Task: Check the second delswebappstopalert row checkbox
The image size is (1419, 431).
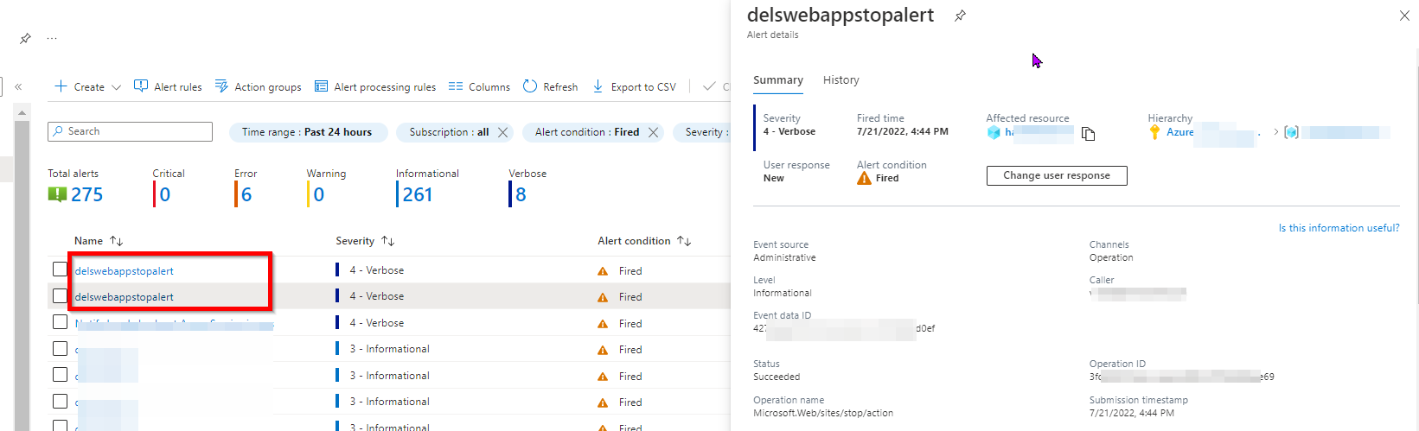Action: [x=60, y=295]
